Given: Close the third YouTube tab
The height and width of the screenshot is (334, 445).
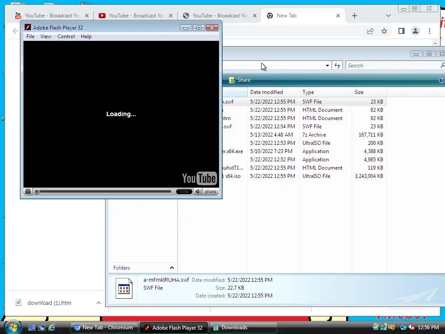Looking at the screenshot, I should 255,16.
